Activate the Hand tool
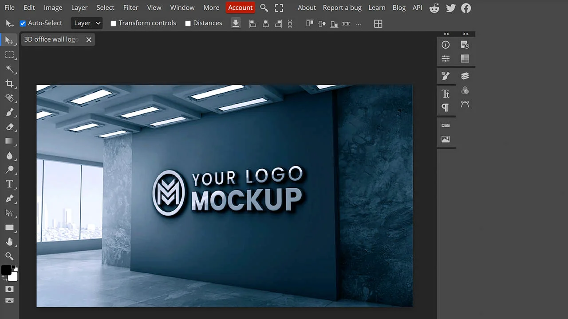Screen dimensions: 568x319 point(9,242)
